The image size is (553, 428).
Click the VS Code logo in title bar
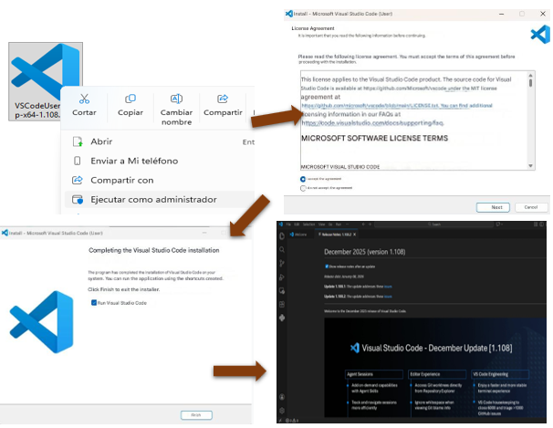coord(281,224)
